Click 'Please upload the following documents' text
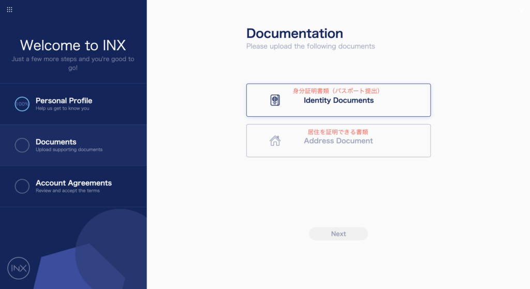 311,46
